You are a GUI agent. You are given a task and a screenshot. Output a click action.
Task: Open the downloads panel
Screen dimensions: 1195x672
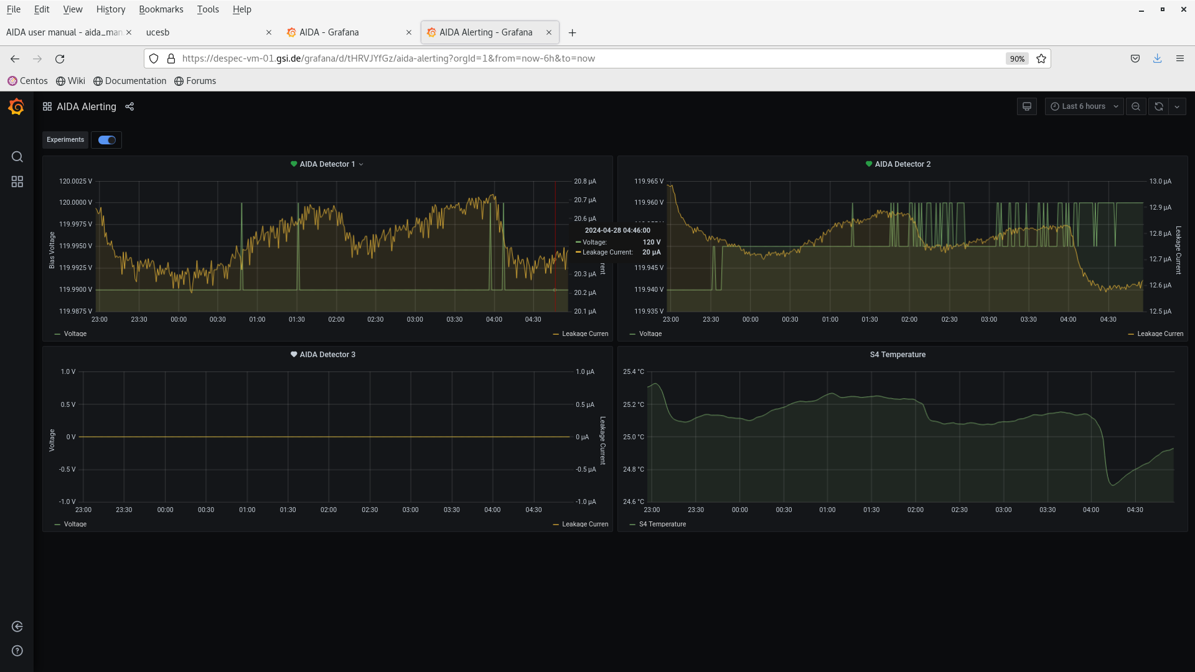[x=1157, y=58]
